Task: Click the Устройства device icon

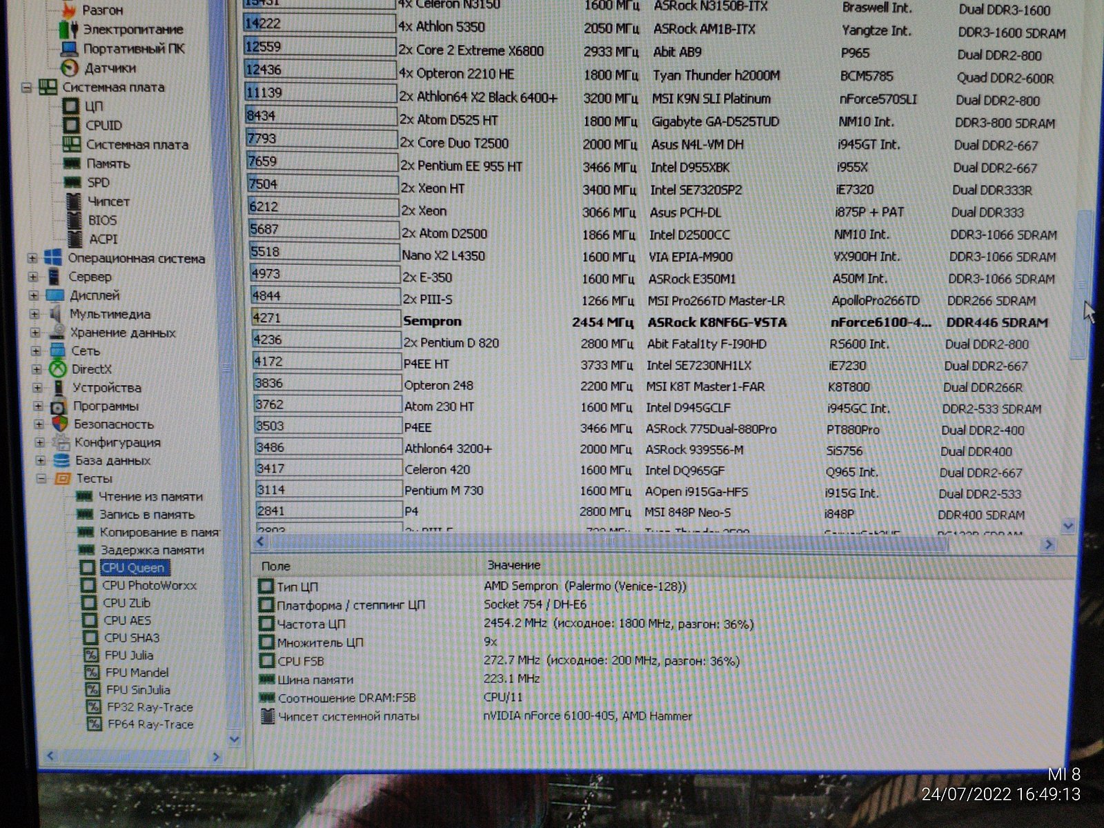Action: tap(59, 388)
